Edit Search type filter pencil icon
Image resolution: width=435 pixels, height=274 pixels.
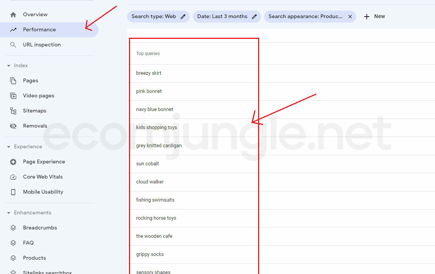183,17
